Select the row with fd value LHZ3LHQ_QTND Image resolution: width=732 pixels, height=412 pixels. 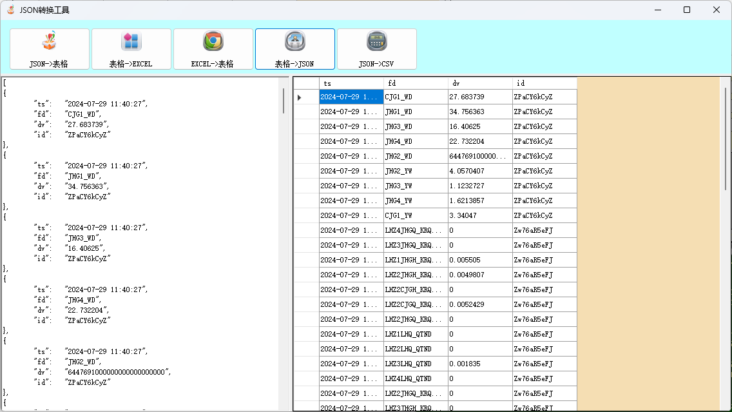point(416,363)
